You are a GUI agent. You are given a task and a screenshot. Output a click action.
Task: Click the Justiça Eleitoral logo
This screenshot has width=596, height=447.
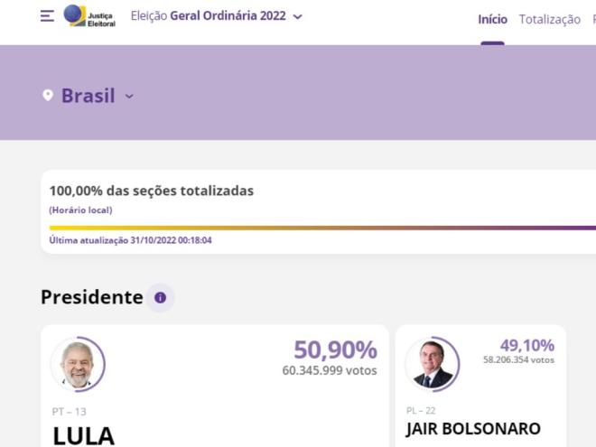[88, 16]
